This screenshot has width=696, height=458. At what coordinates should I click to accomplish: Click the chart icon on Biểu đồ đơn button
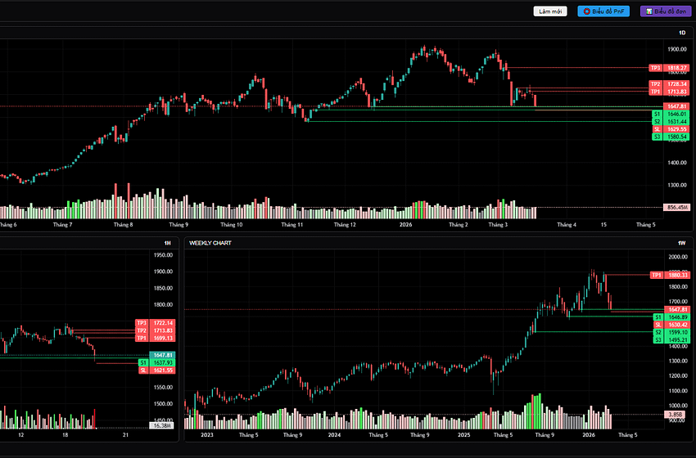(649, 11)
